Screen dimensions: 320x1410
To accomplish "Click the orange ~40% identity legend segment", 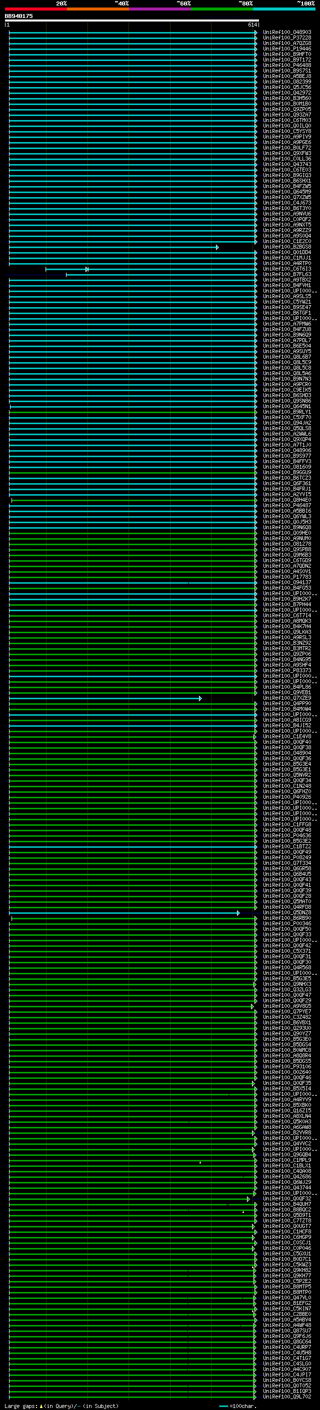I will 98,9.
